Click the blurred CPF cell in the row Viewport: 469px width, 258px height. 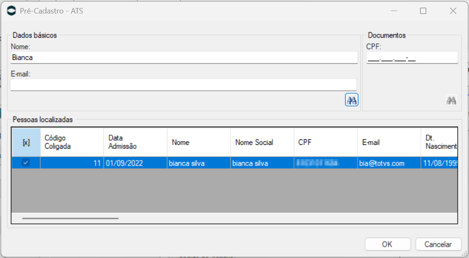coord(326,163)
